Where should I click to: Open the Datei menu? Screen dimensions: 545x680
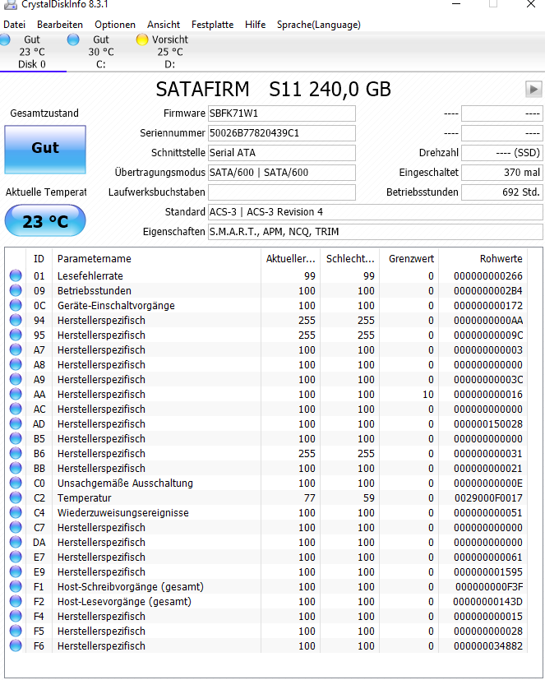click(x=14, y=25)
